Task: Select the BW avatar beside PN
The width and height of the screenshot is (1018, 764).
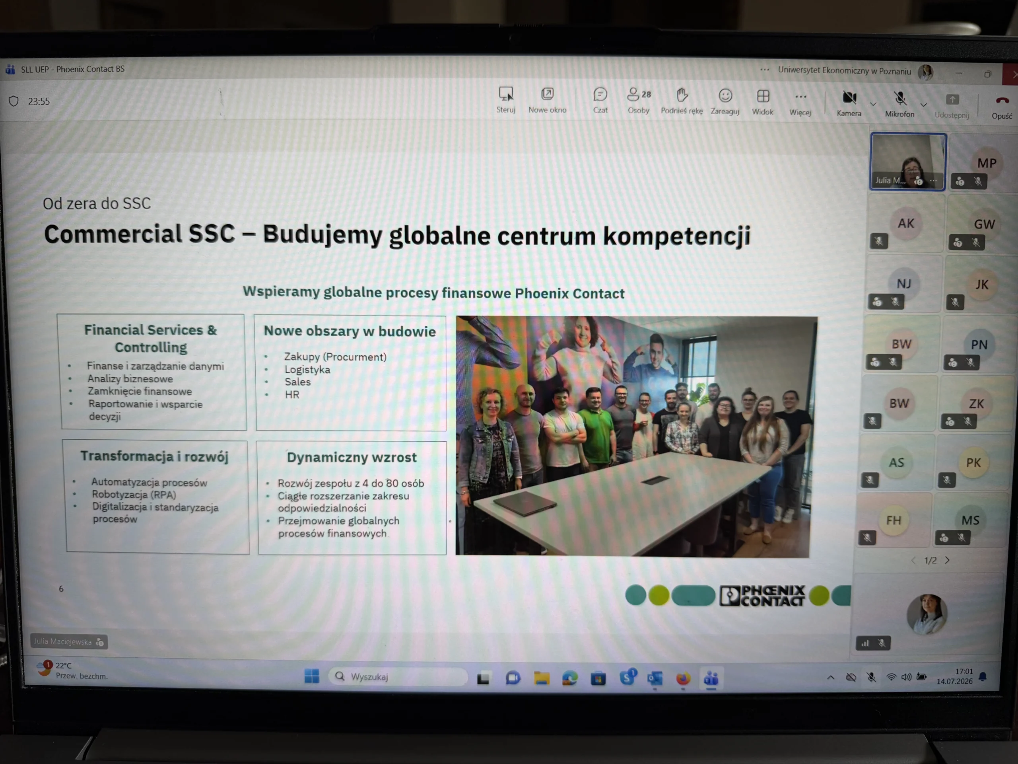Action: (901, 344)
